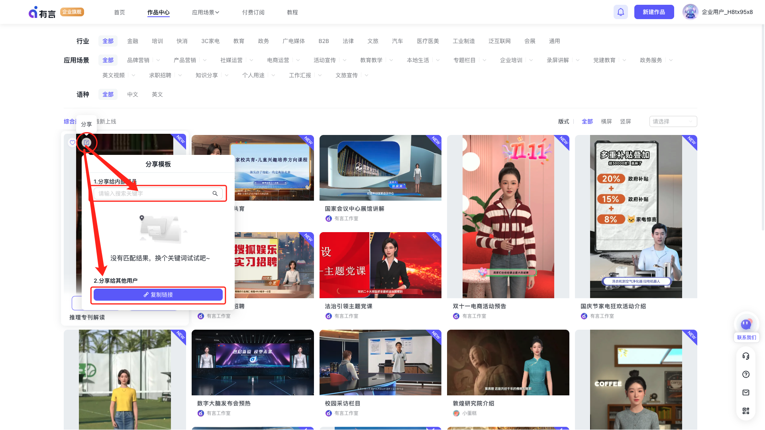Select 全部 under 行业

pos(108,41)
